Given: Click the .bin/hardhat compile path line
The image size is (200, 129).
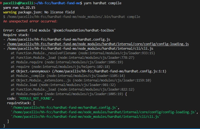Looking at the screenshot, I should click(x=72, y=17).
